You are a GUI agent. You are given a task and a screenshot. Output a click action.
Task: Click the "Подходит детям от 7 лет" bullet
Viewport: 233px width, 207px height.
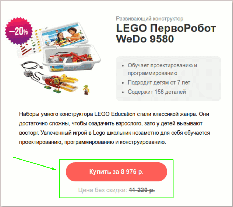click(159, 83)
